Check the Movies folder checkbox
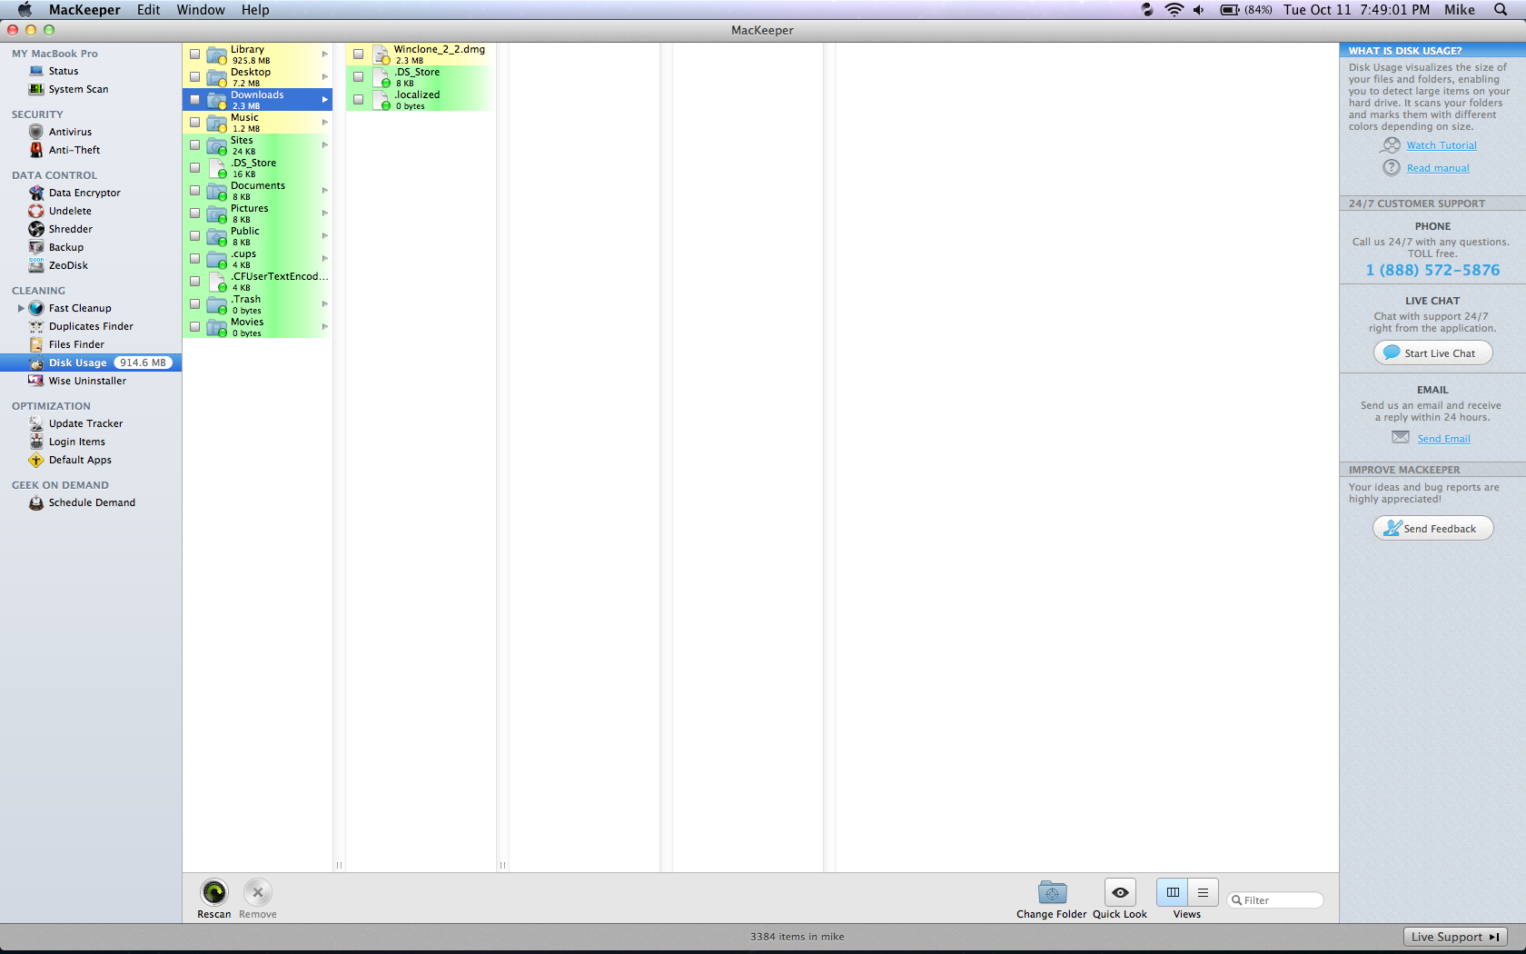Viewport: 1526px width, 954px height. 194,327
